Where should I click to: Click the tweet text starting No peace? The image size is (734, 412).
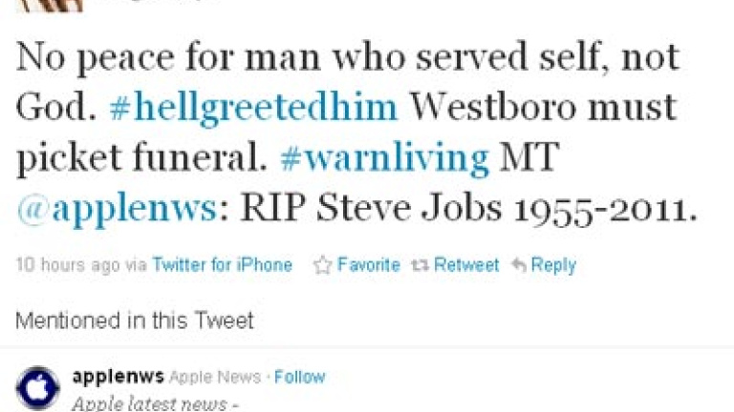pos(356,134)
